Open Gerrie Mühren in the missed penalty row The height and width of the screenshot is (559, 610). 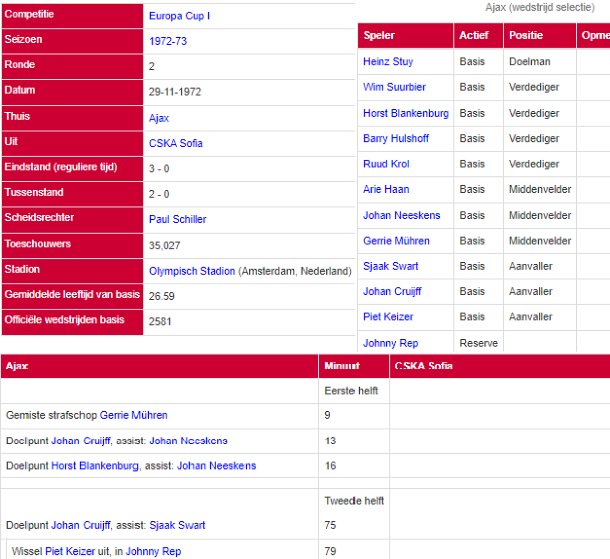click(134, 415)
